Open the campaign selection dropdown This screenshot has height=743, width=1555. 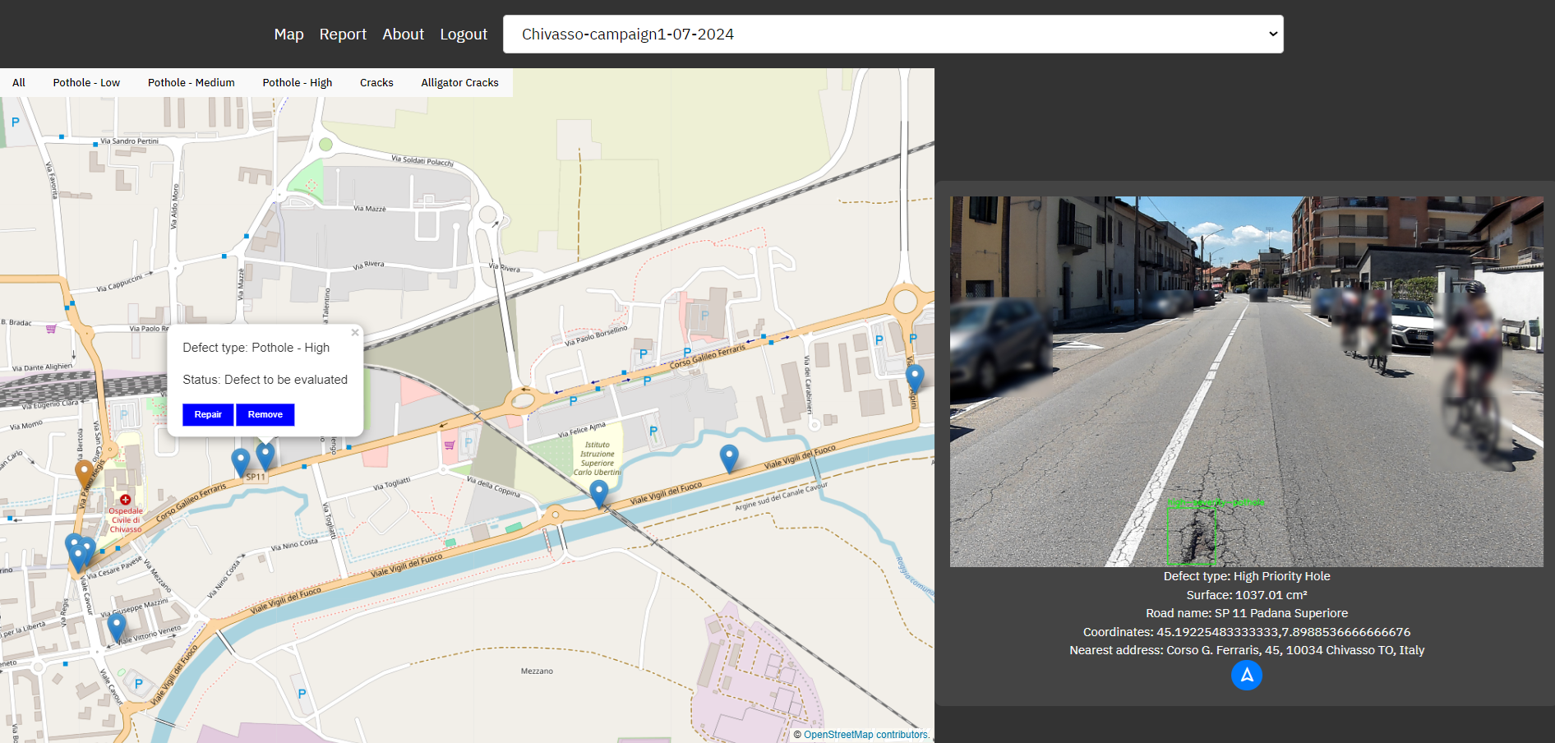pyautogui.click(x=893, y=35)
